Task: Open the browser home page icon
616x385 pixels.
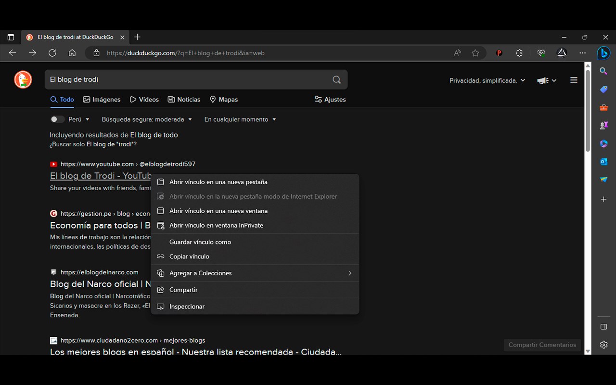Action: pyautogui.click(x=72, y=53)
